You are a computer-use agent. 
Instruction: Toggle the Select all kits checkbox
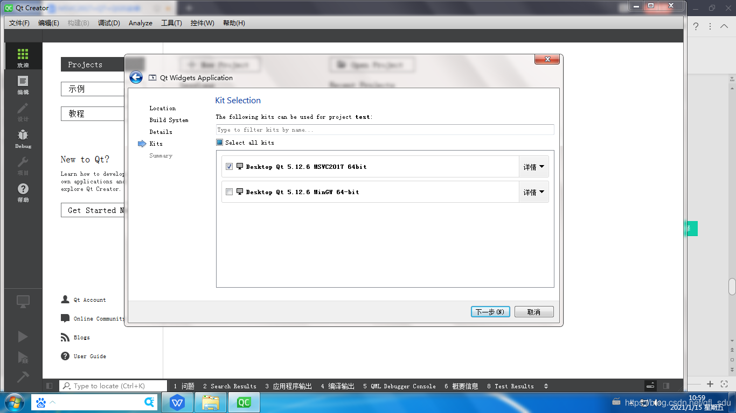pos(219,143)
